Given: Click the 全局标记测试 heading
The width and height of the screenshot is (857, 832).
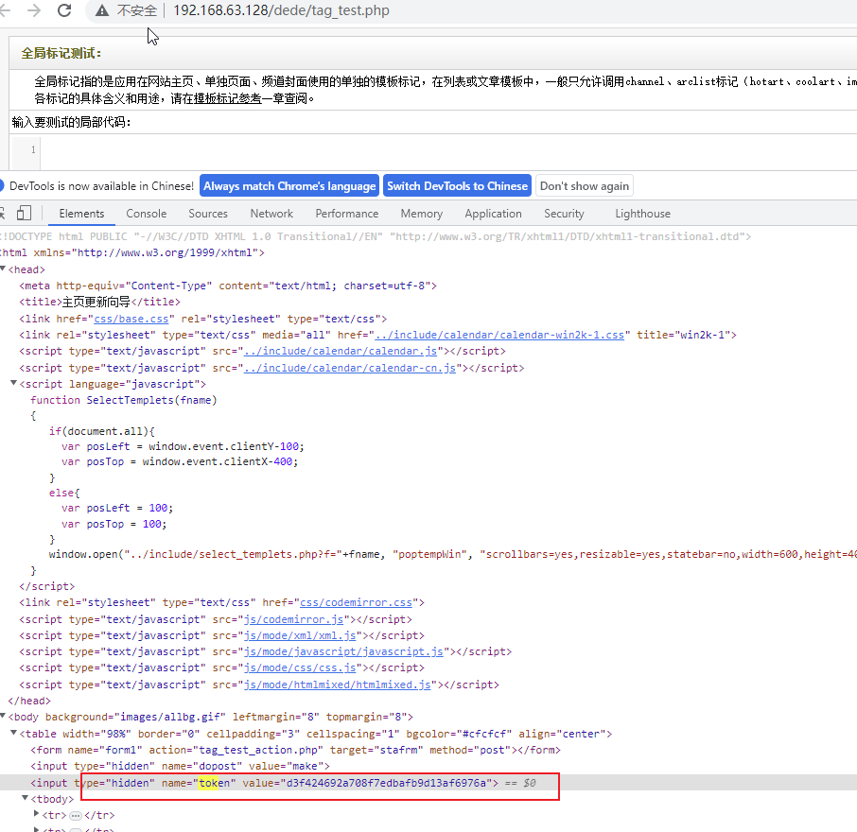Looking at the screenshot, I should tap(61, 54).
